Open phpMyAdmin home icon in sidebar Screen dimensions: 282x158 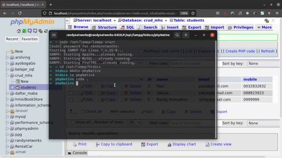pos(19,31)
